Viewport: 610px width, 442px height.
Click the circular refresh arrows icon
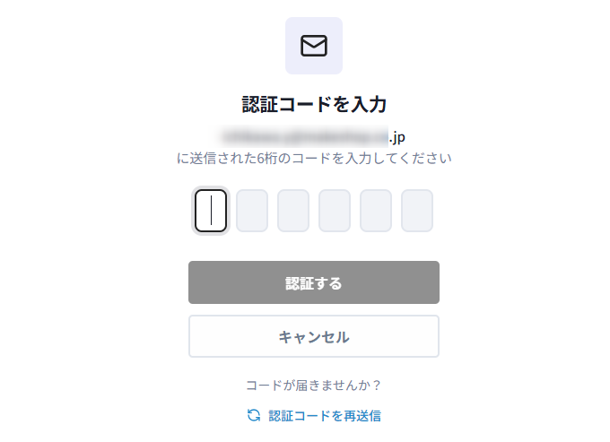254,415
